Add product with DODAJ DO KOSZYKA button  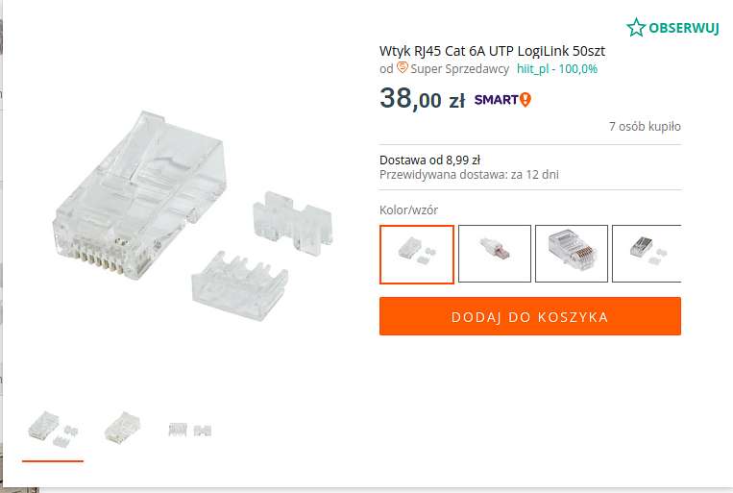click(x=530, y=316)
